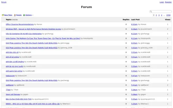Open the ok9 bắn cá đổi thưởng topic
The height and width of the screenshot is (108, 173).
(x=15, y=62)
